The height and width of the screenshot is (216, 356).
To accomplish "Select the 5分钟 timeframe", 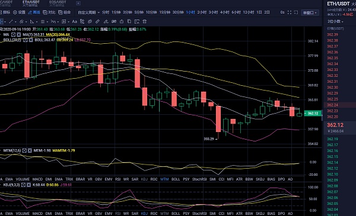I will click(x=139, y=12).
